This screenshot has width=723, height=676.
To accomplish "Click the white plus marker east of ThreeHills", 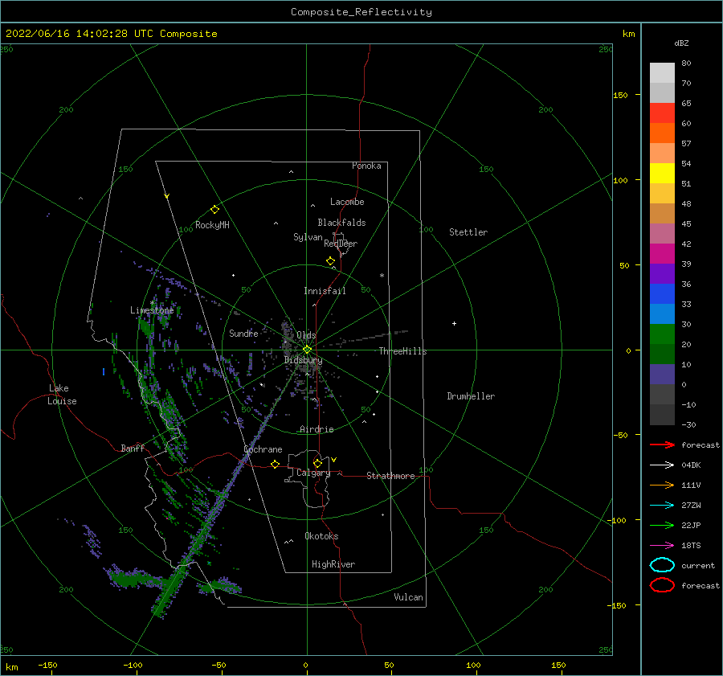I will tap(454, 323).
